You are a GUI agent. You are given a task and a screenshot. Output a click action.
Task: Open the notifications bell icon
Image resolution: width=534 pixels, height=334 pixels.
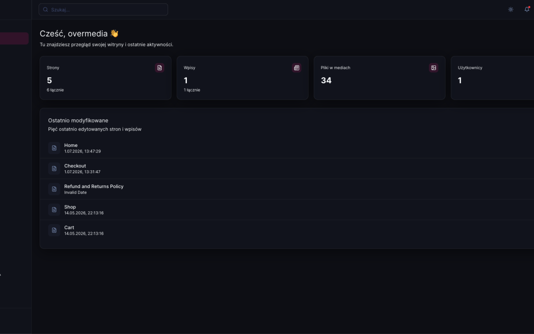[527, 9]
